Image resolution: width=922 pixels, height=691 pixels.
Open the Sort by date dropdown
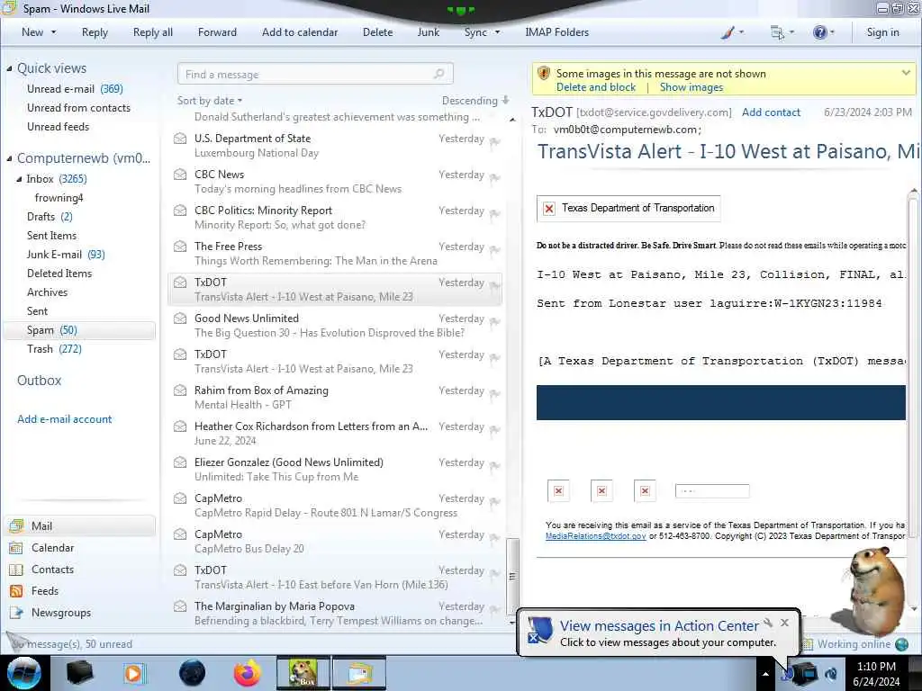[x=210, y=101]
